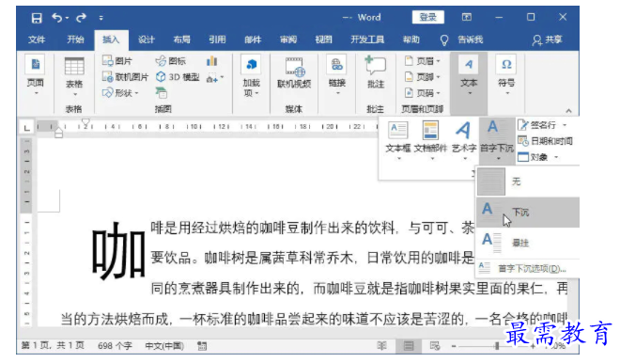Insert 艺术字 WordArt
This screenshot has width=620, height=363.
tap(464, 140)
